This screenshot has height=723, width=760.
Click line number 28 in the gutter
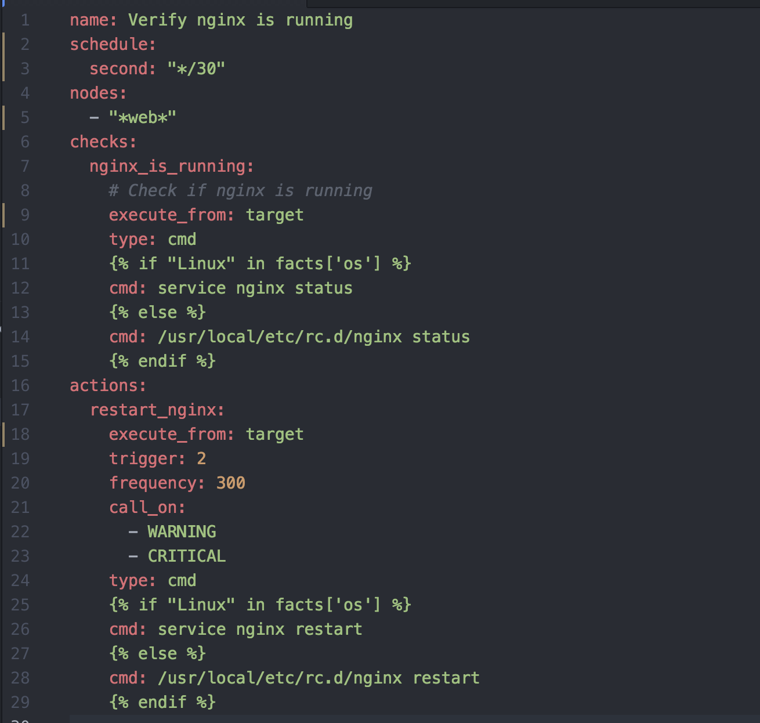click(20, 678)
